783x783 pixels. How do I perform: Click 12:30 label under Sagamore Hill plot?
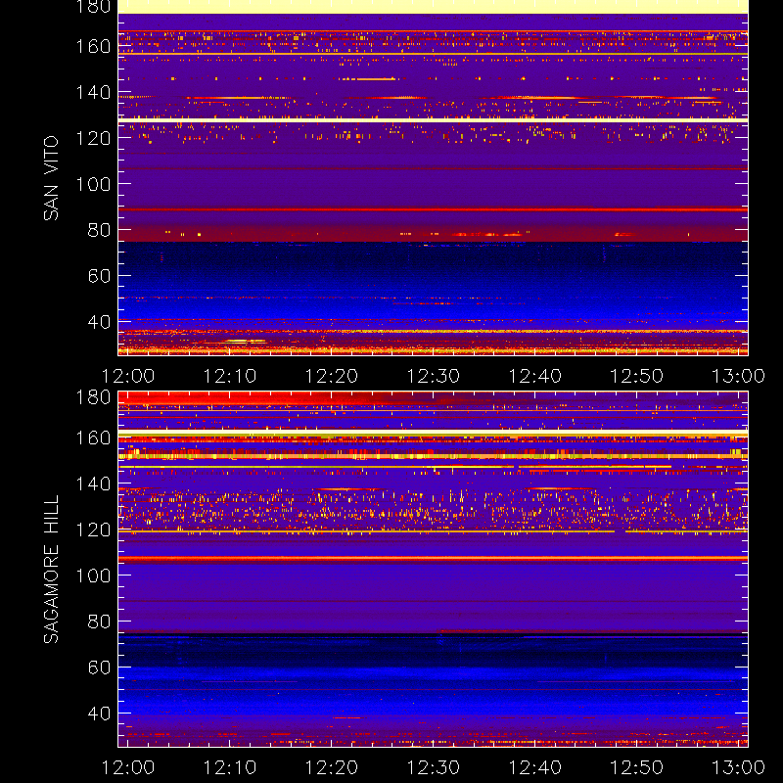point(434,767)
